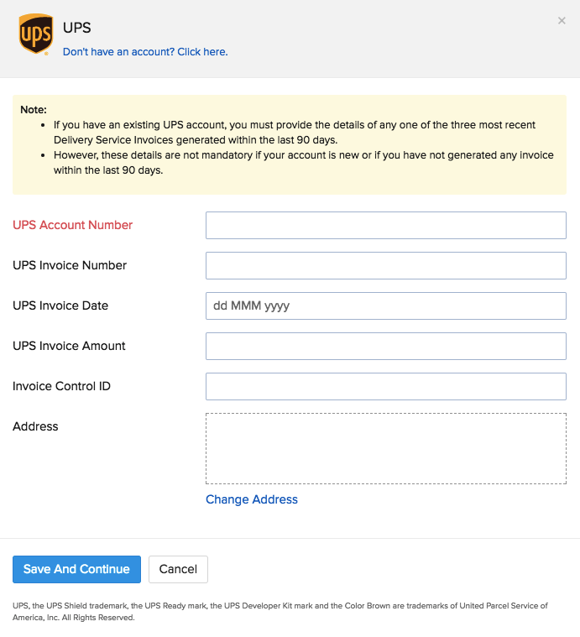Open the "Don't have an account? Click here" link

145,52
